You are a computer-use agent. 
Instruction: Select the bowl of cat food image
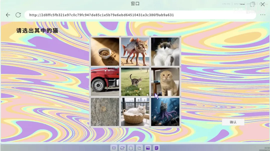pos(105,52)
